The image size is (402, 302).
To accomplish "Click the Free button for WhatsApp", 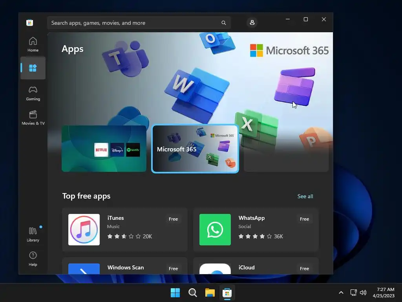I will point(304,219).
